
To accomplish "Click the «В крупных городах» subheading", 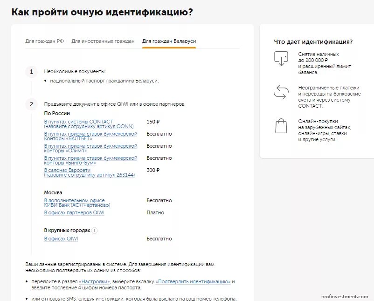I will click(x=67, y=231).
